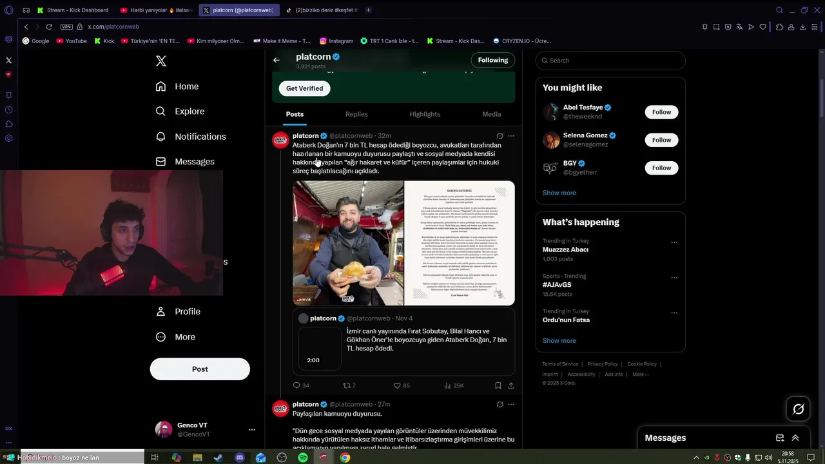Image resolution: width=825 pixels, height=464 pixels.
Task: Click Show more under You might like
Action: [559, 193]
